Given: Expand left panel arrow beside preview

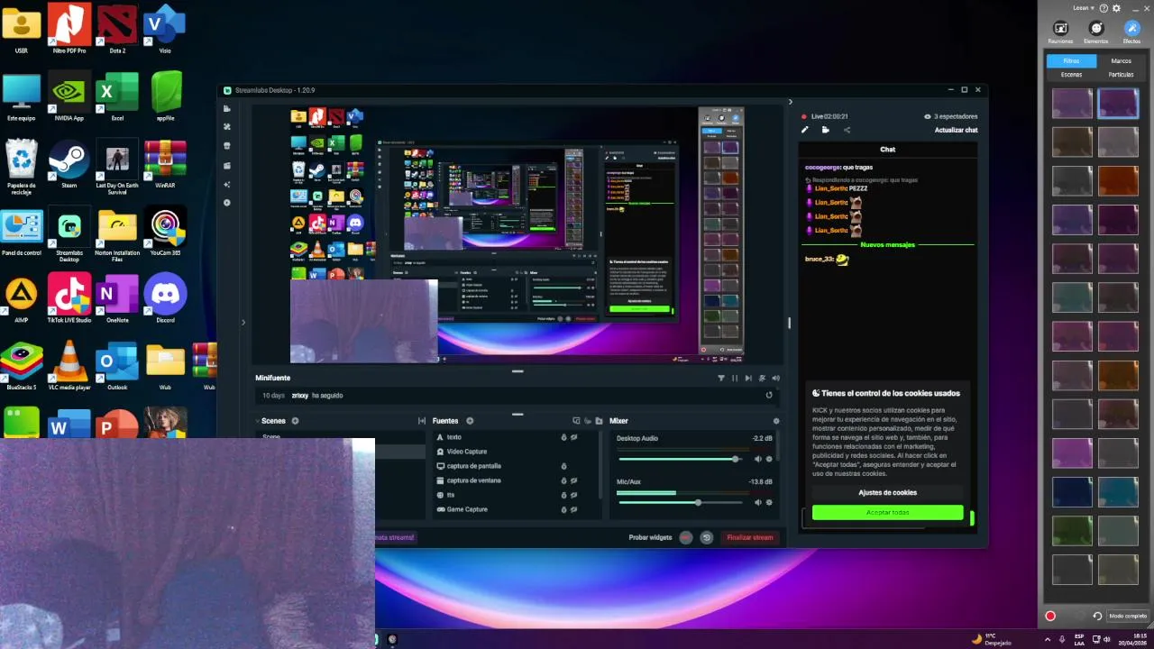Looking at the screenshot, I should [x=243, y=323].
